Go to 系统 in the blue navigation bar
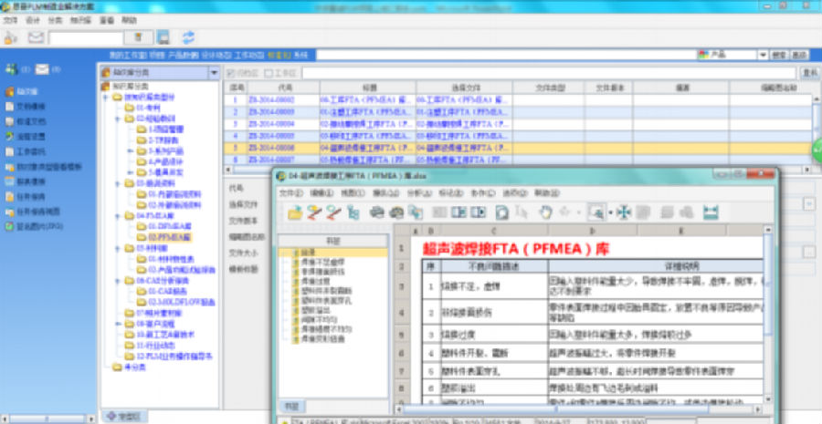 300,55
